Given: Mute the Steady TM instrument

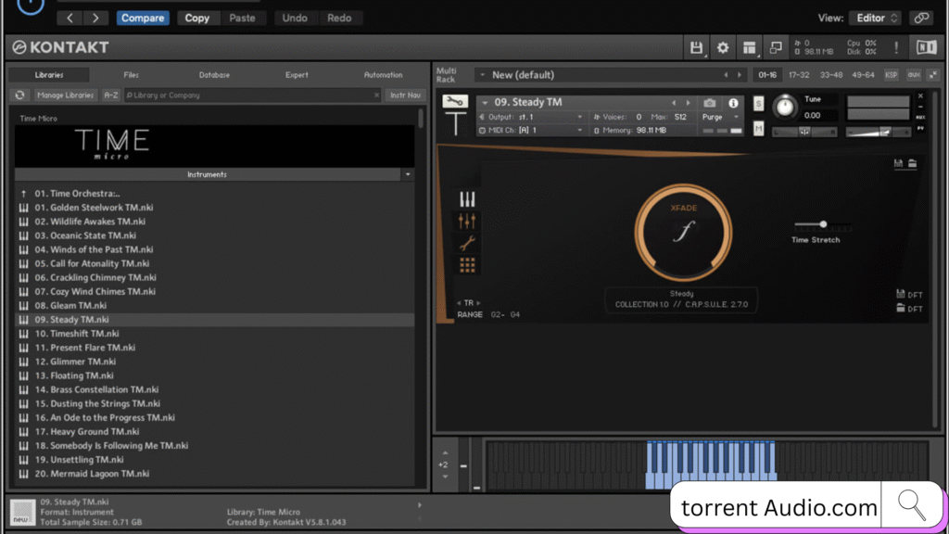Looking at the screenshot, I should 759,129.
